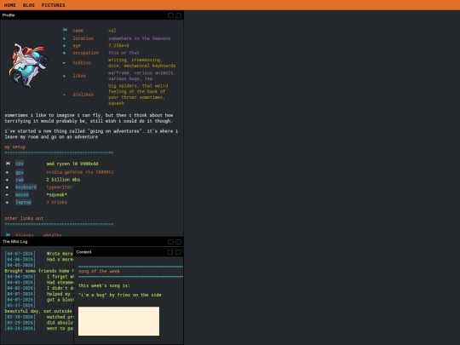
Task: Click the '*squeak*' value
Action: point(56,195)
